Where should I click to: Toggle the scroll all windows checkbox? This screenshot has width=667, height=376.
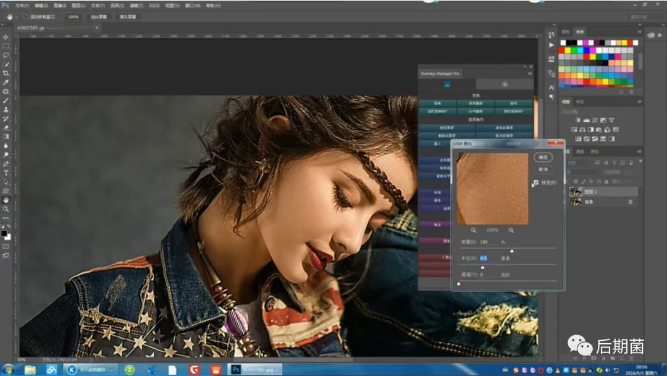coord(25,17)
